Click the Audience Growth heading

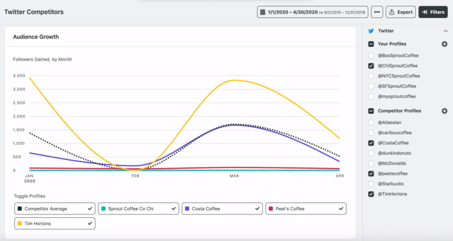[x=36, y=37]
